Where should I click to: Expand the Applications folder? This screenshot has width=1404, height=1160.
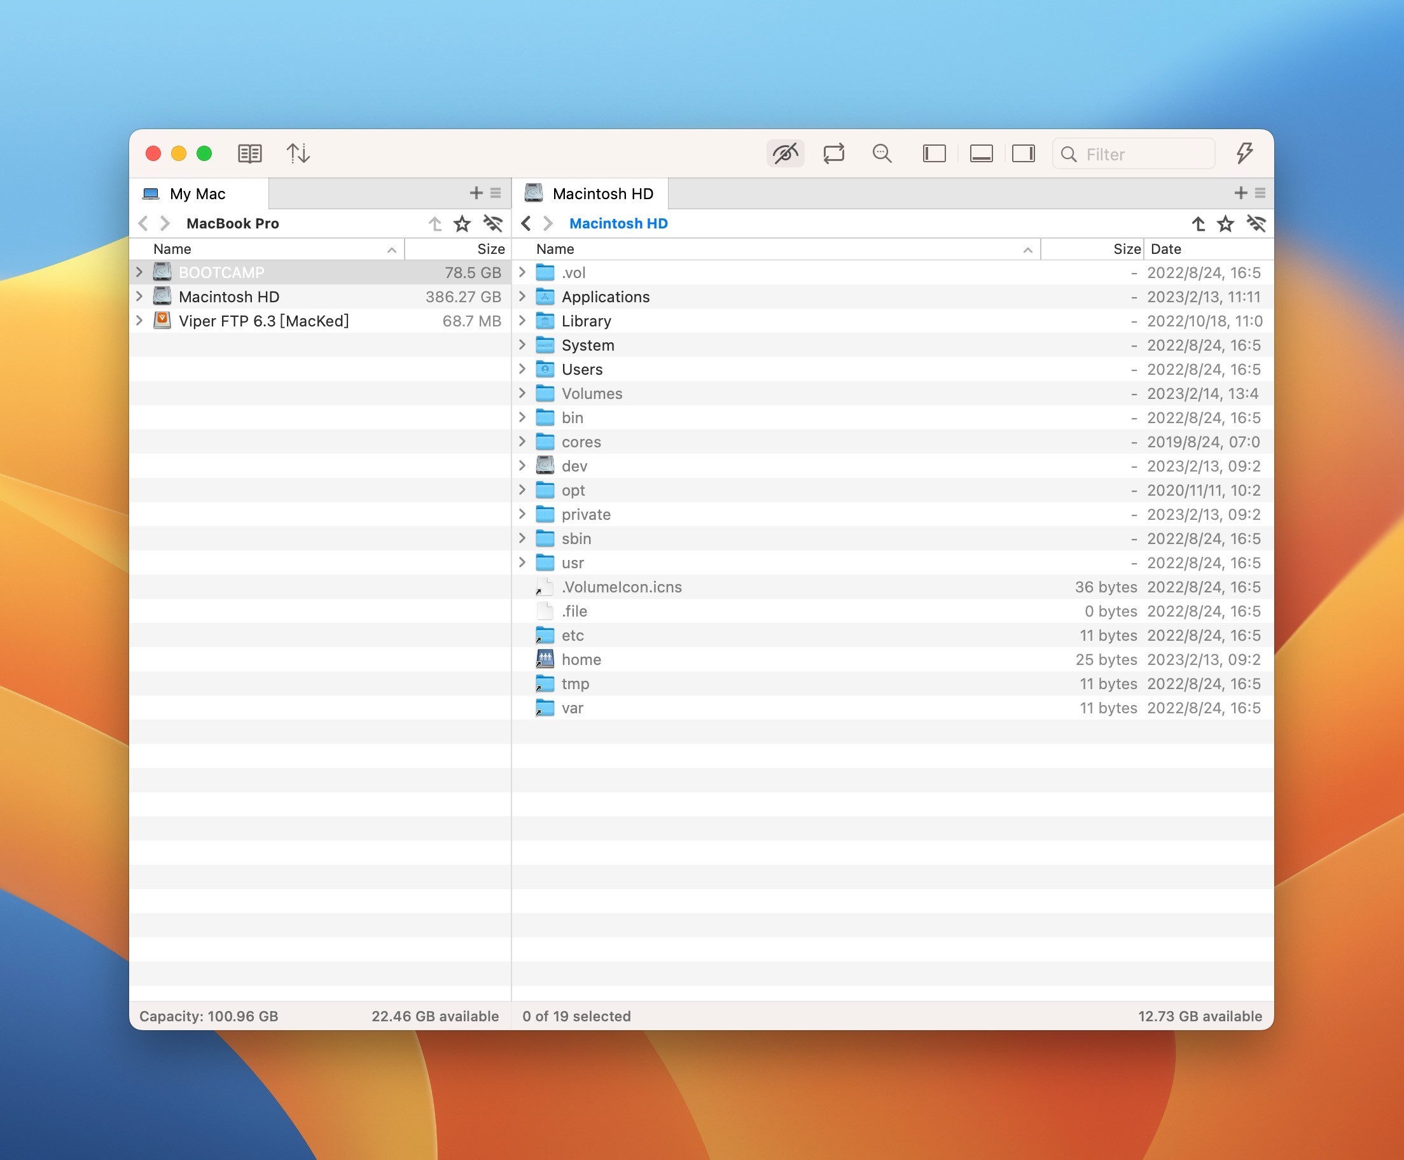(x=522, y=296)
